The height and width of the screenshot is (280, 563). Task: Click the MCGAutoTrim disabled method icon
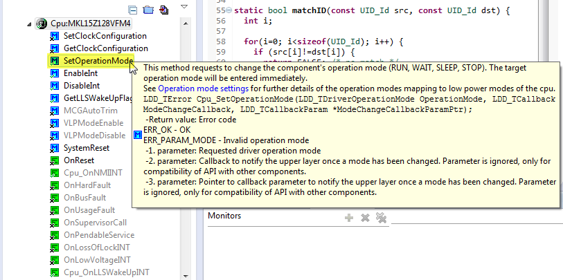tap(54, 111)
